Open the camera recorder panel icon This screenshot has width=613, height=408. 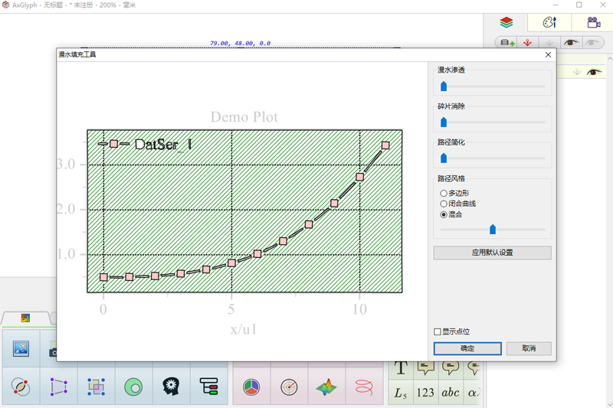tap(593, 23)
